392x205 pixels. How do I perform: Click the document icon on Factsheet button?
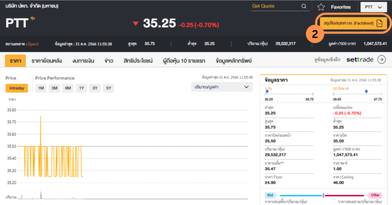point(379,23)
